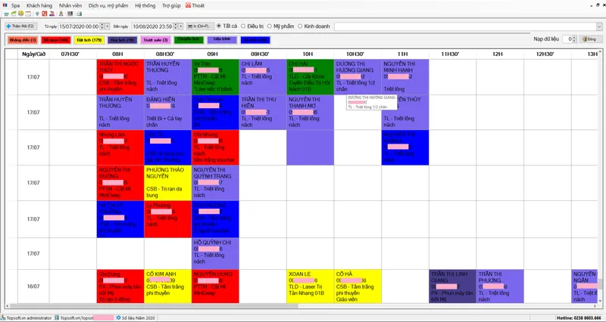Image resolution: width=606 pixels, height=322 pixels.
Task: Select the ĐĂNG HIỀN appointment cell
Action: point(167,112)
